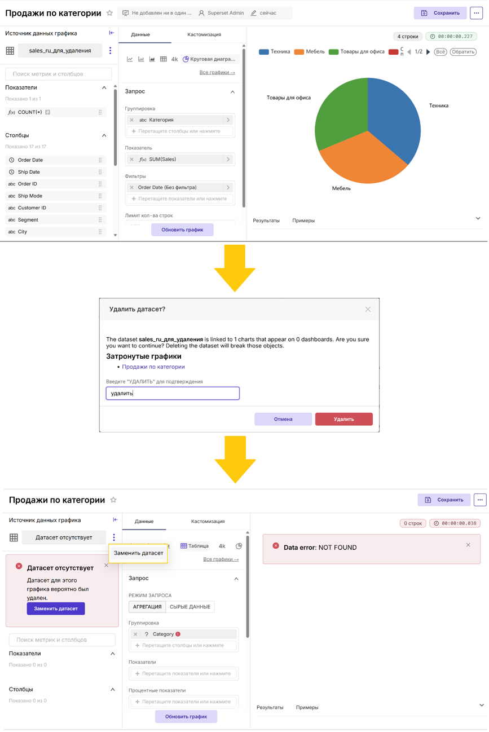Open the Примеры tab in top chart
Image resolution: width=489 pixels, height=732 pixels.
click(303, 221)
